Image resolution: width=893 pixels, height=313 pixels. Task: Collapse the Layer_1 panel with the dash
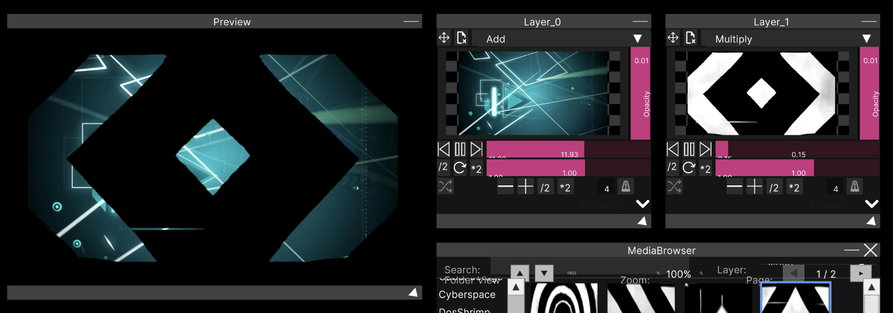(x=869, y=22)
